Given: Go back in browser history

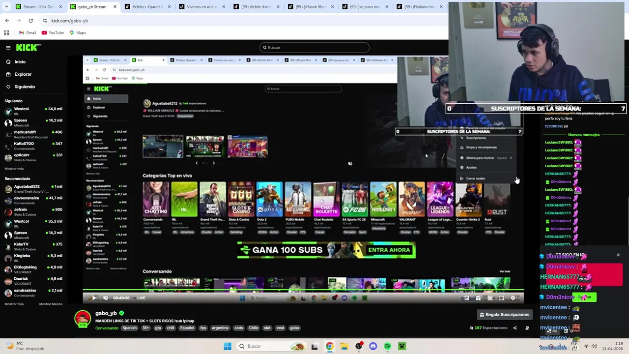Looking at the screenshot, I should pyautogui.click(x=7, y=21).
